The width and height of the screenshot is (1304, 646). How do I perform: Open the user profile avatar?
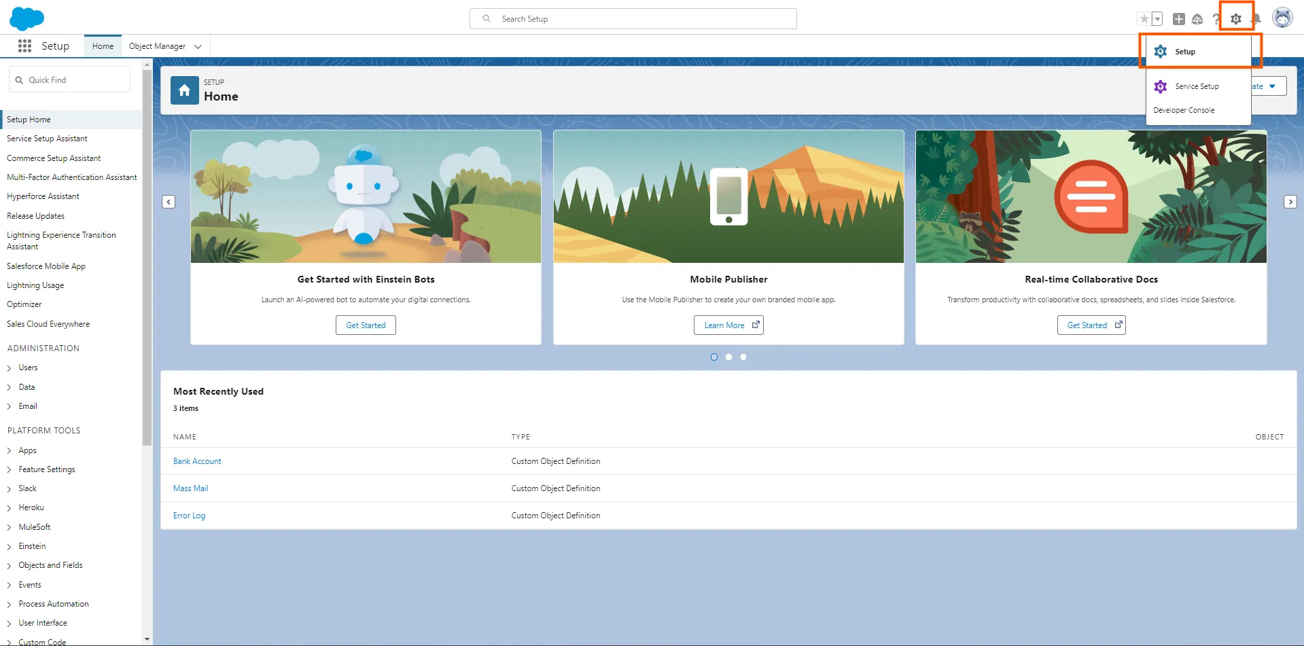1282,18
